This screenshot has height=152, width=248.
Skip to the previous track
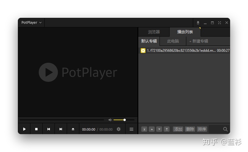pos(49,129)
